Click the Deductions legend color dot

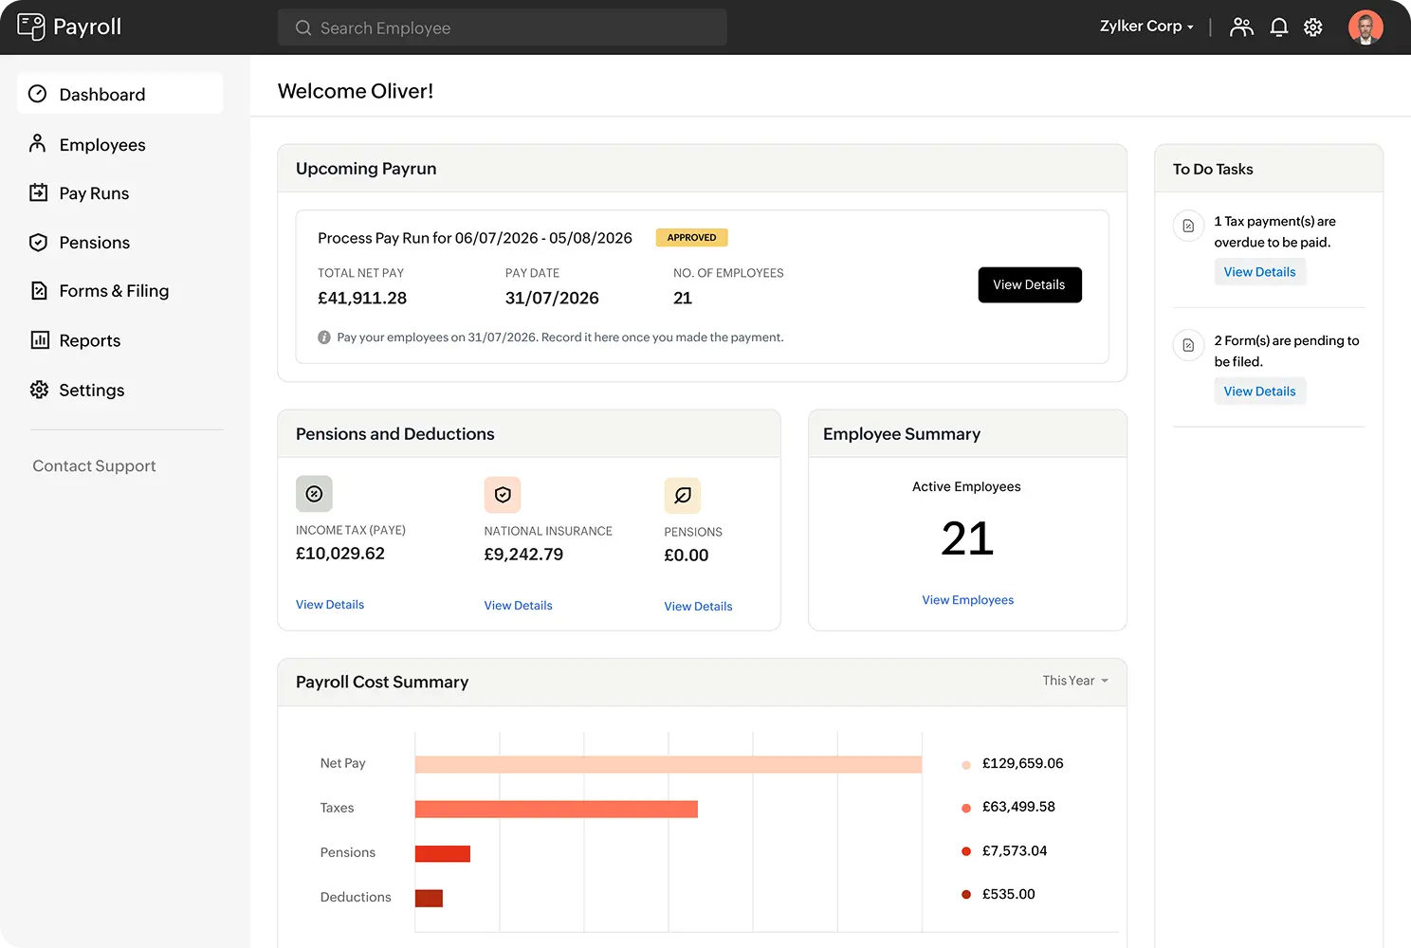[x=966, y=895]
